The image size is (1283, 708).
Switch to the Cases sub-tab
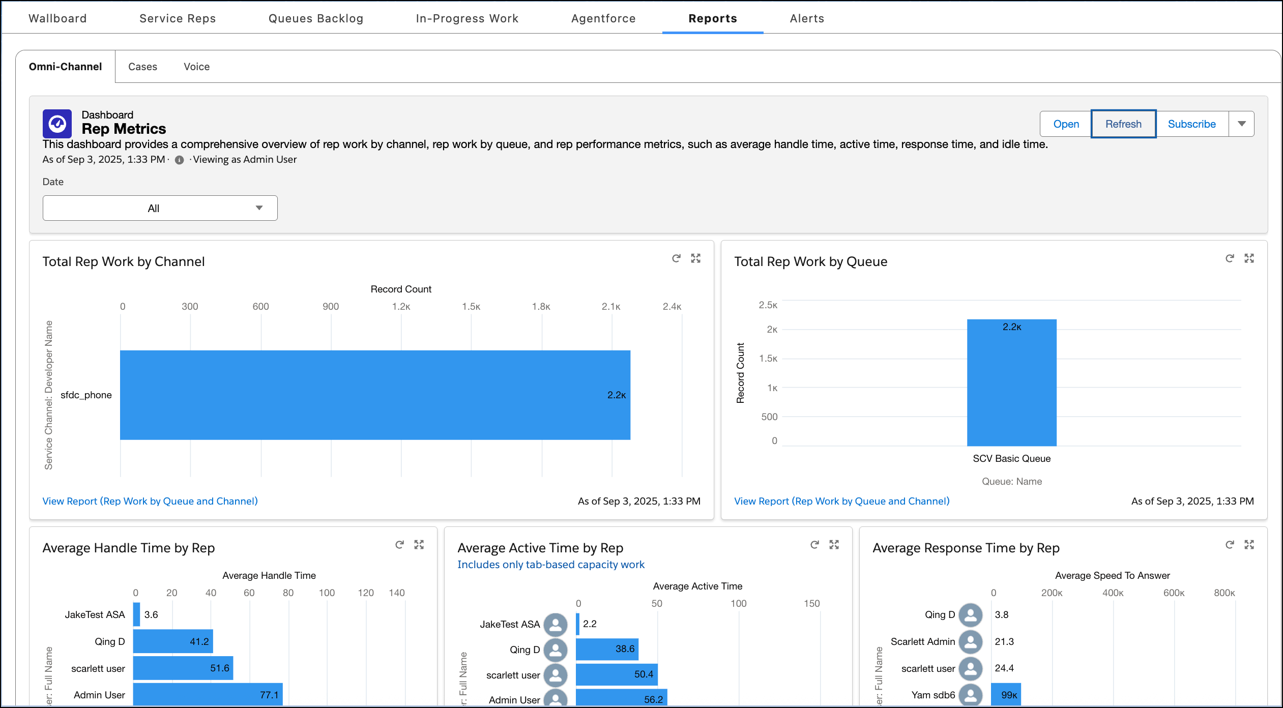[142, 67]
